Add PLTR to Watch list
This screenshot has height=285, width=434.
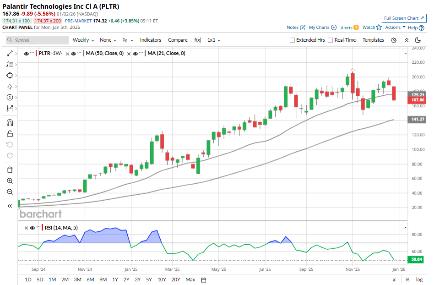(372, 27)
